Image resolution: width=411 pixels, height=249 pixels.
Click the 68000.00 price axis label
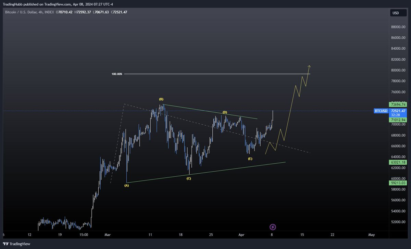click(399, 135)
